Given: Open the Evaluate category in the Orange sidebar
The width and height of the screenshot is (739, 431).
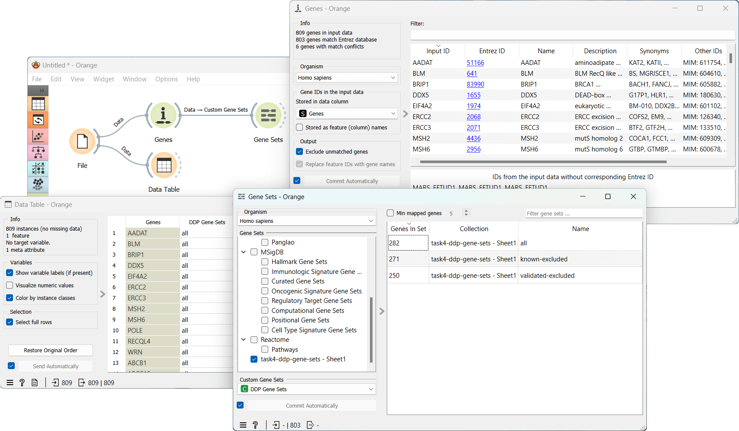Looking at the screenshot, I should (x=38, y=169).
